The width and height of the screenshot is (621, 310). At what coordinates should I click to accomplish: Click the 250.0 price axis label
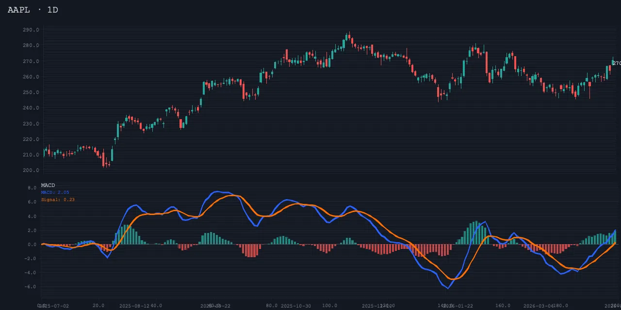click(x=31, y=93)
